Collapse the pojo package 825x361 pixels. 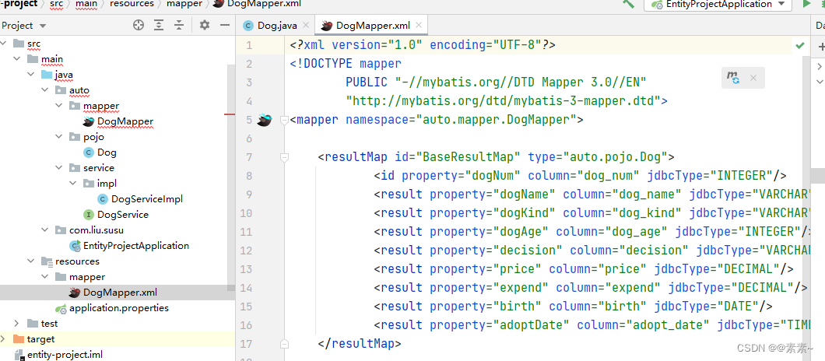[59, 137]
